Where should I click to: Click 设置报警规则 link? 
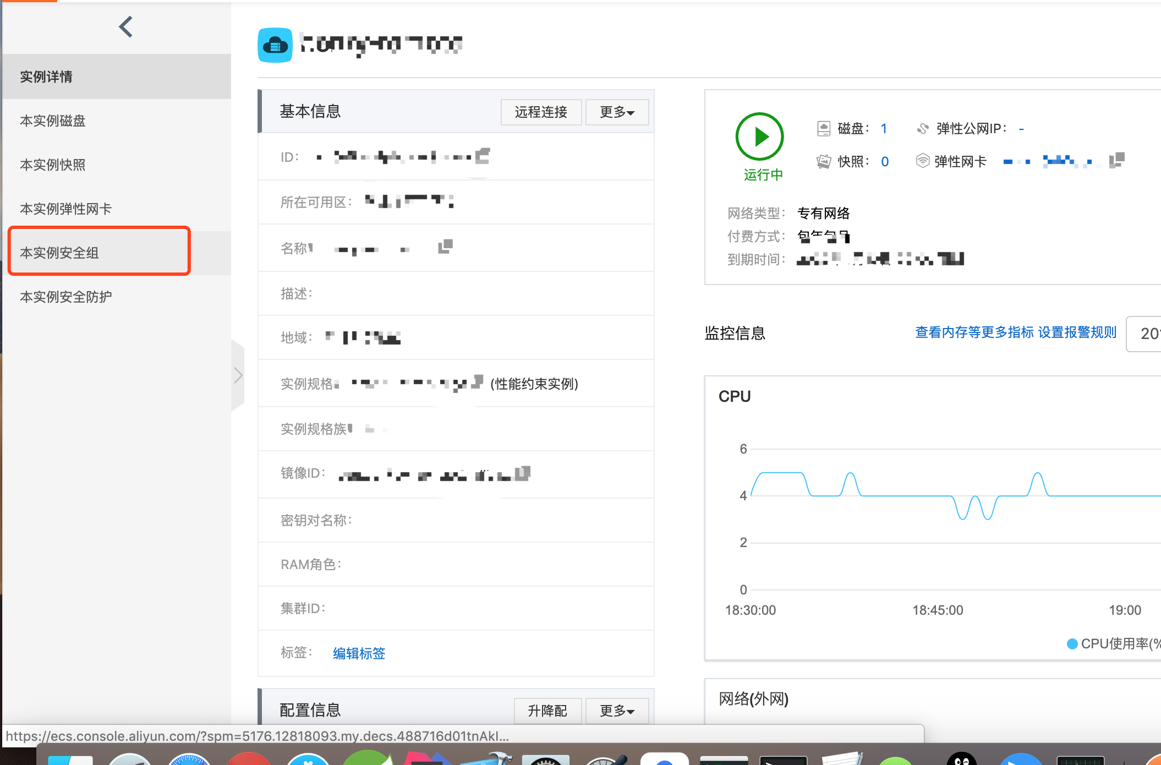coord(1077,332)
